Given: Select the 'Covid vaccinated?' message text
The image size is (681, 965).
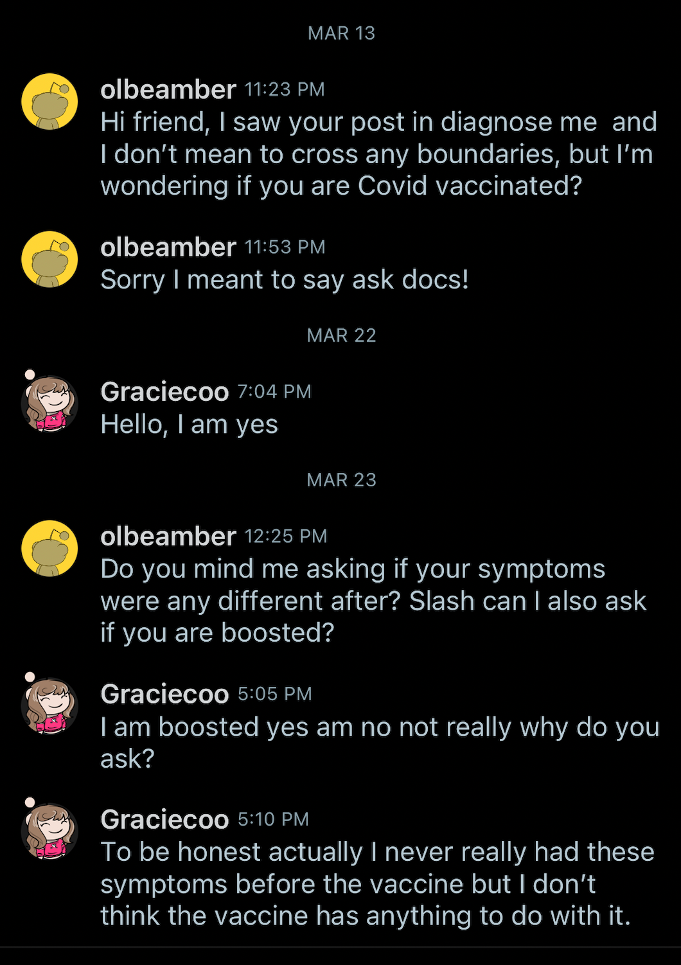Looking at the screenshot, I should 379,154.
